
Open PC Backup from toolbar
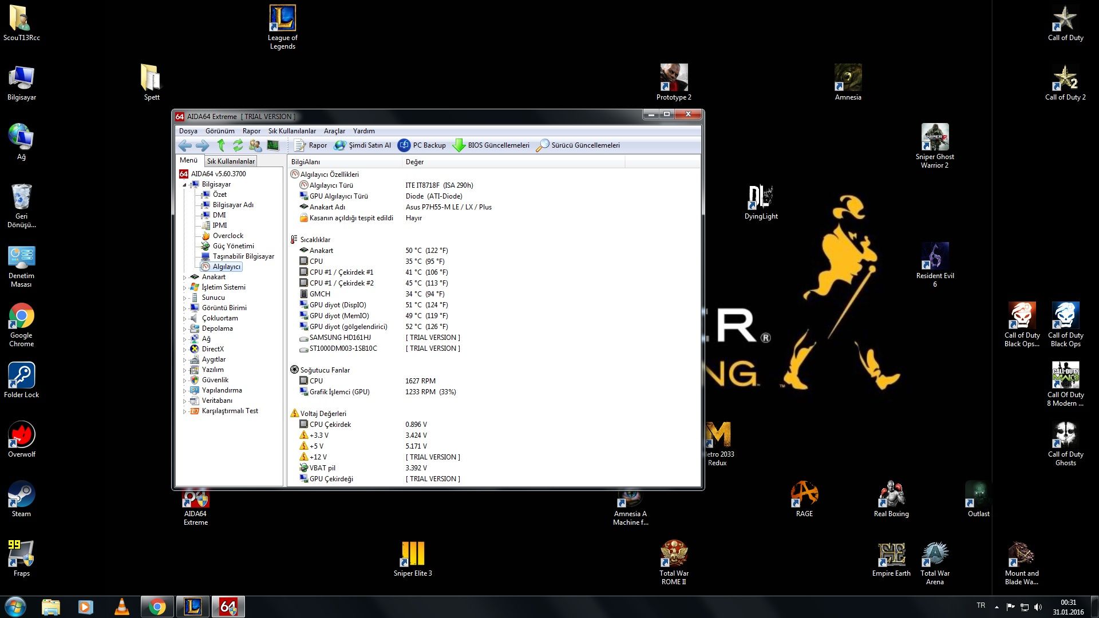[x=422, y=145]
